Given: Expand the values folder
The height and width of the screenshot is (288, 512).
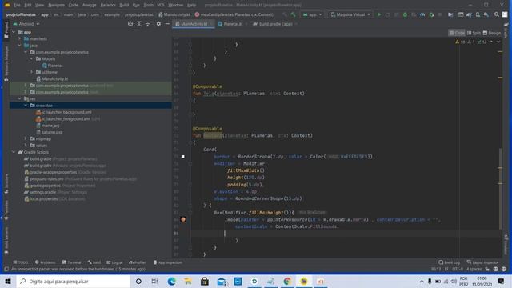Looking at the screenshot, I should coord(26,146).
